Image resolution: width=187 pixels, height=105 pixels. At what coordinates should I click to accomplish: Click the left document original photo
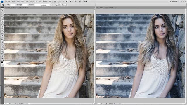[x=49, y=56]
